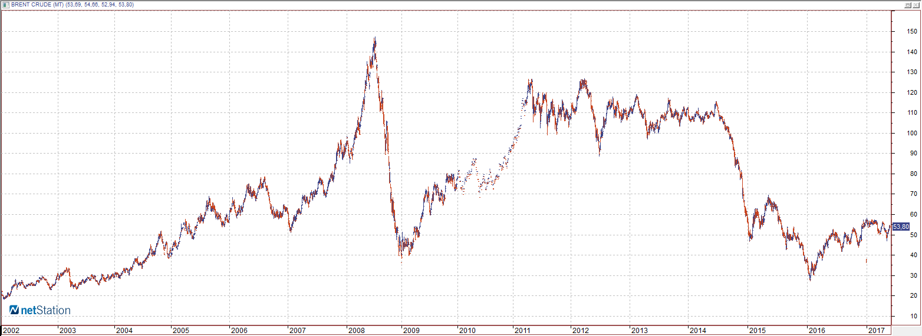Click the 2007 label on time axis

(297, 331)
